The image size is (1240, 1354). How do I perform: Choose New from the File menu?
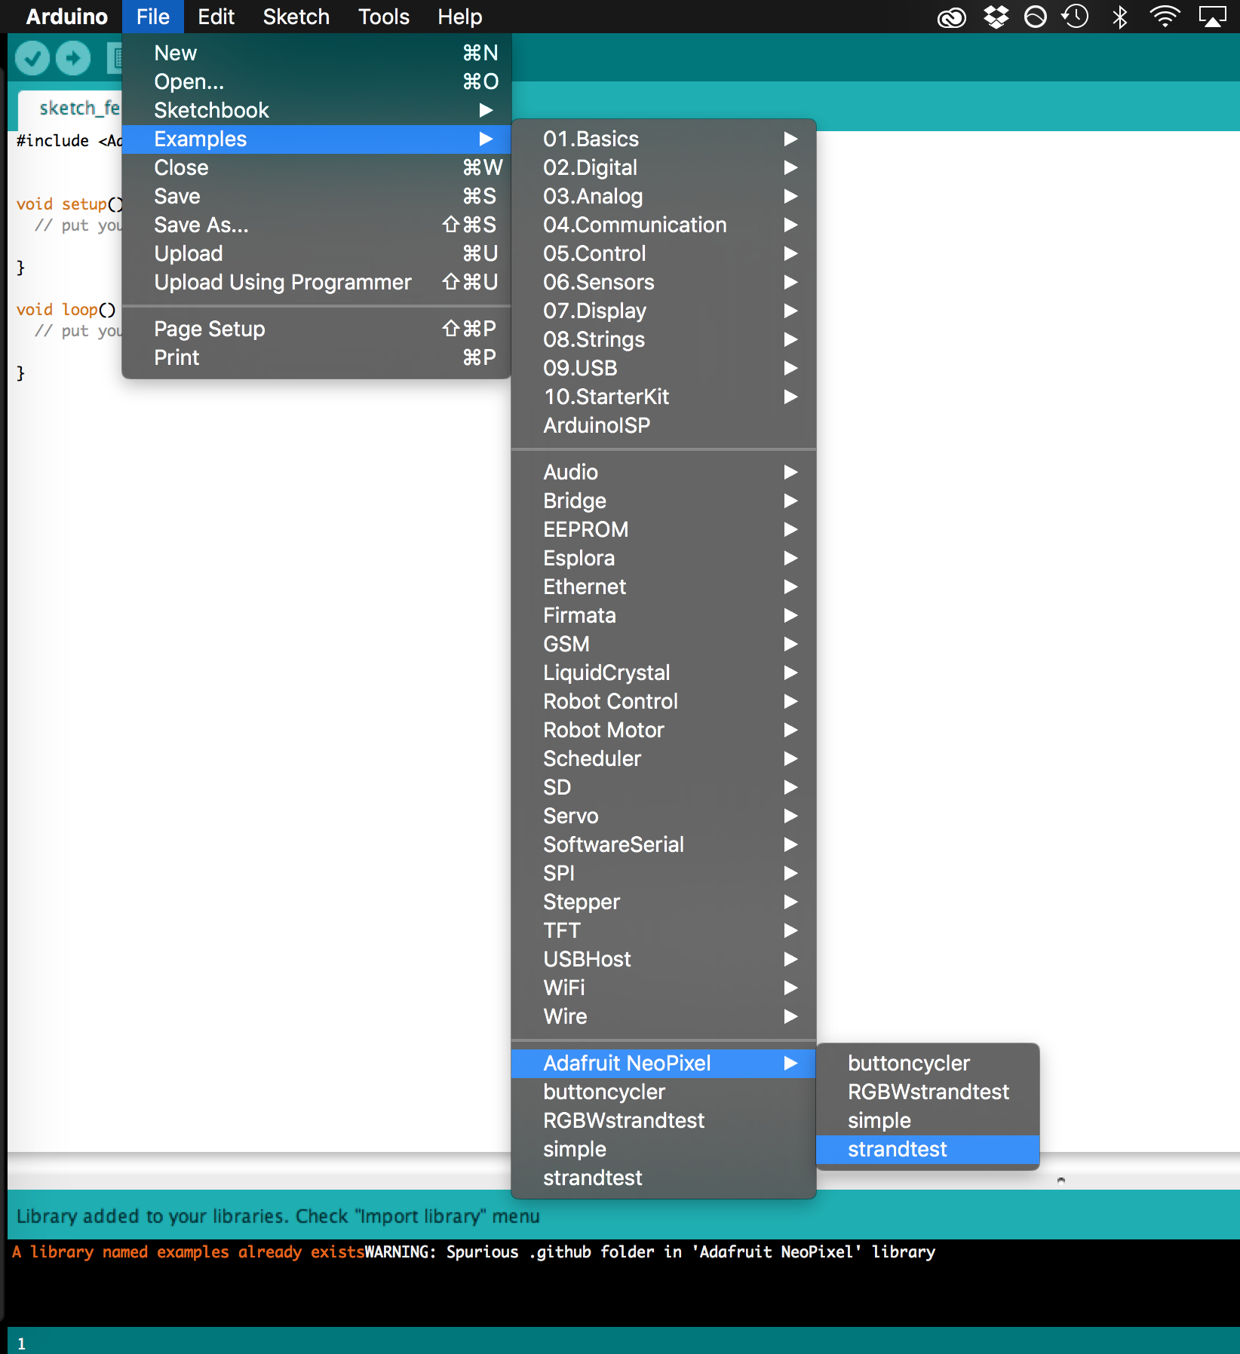(x=317, y=53)
